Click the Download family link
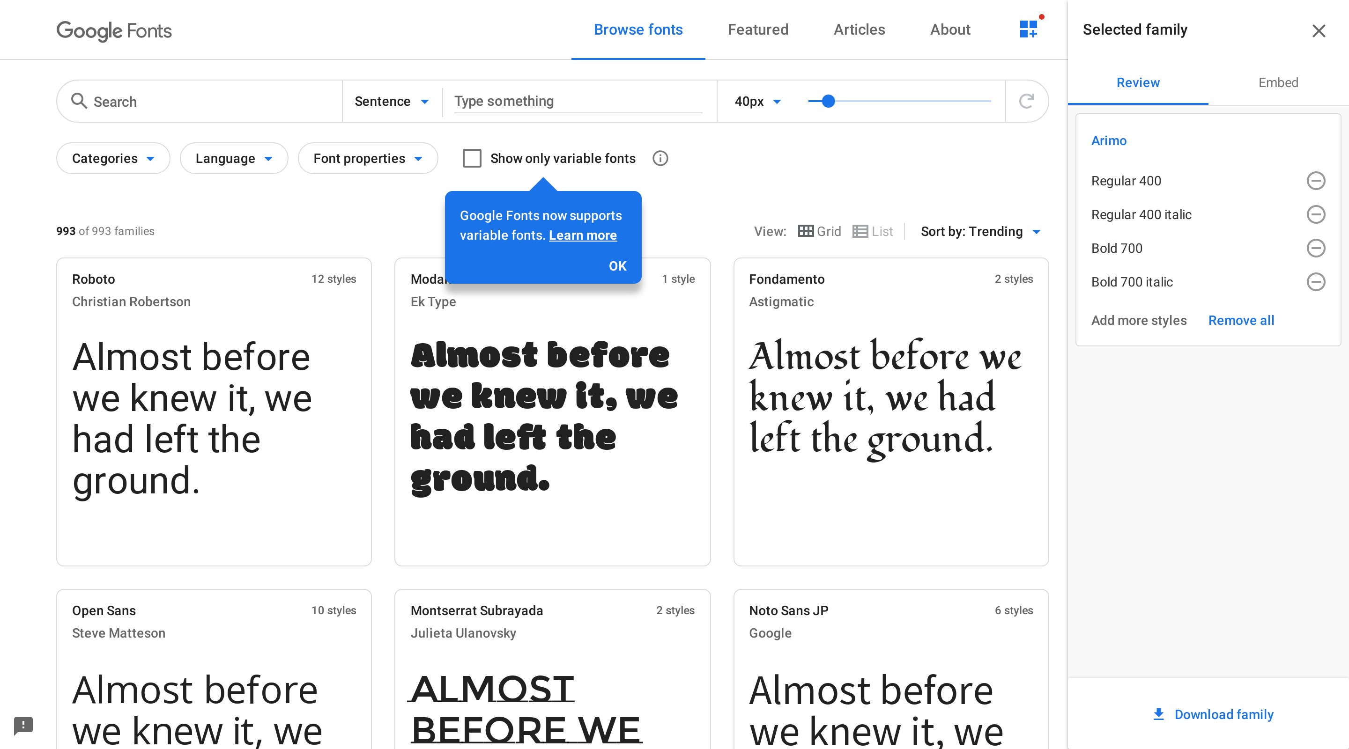The width and height of the screenshot is (1349, 749). coord(1213,714)
